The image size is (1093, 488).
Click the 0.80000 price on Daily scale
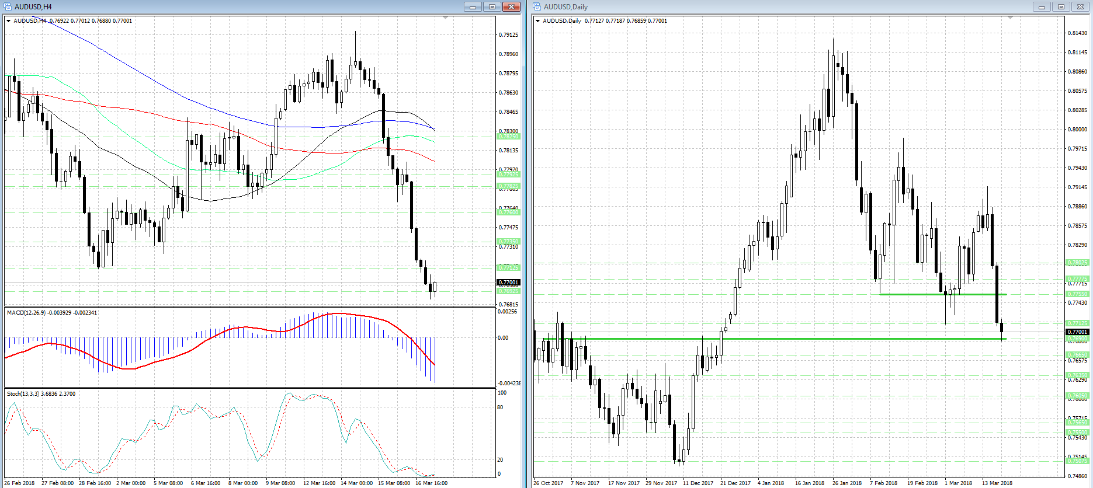(x=1077, y=130)
